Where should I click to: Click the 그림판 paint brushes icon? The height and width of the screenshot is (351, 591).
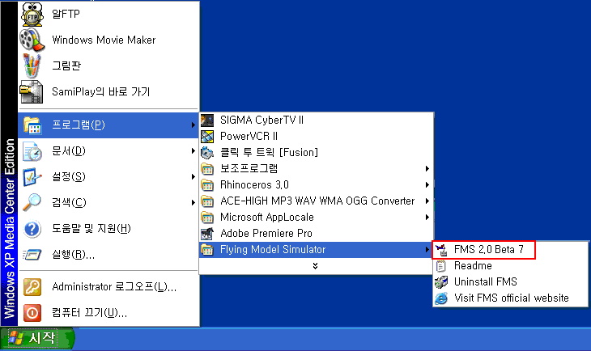click(32, 66)
